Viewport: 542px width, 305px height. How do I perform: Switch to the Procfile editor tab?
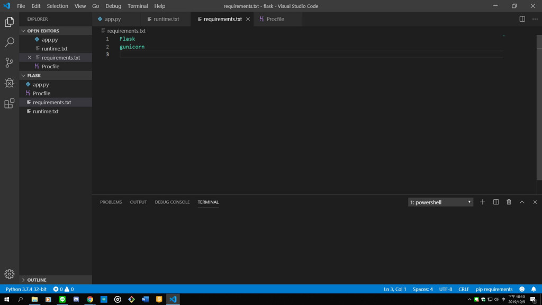[x=278, y=19]
